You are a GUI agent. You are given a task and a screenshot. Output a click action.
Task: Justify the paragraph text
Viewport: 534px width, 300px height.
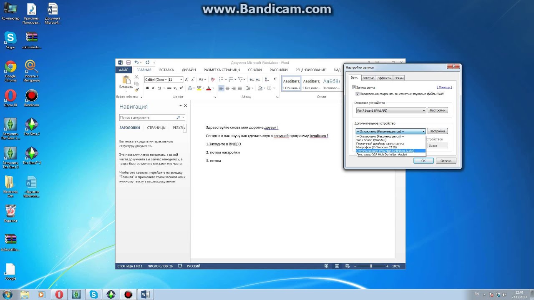click(240, 88)
